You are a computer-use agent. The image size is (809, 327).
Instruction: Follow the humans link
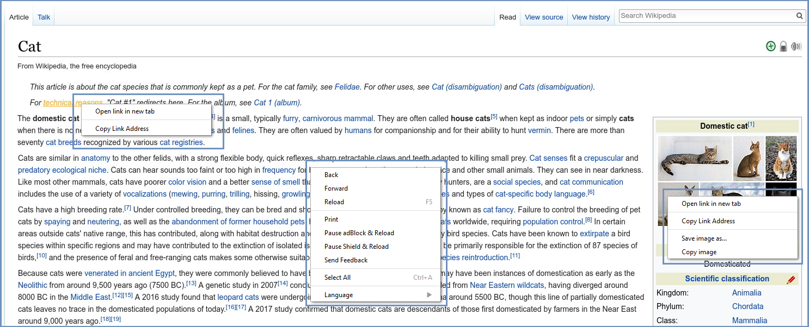pyautogui.click(x=358, y=130)
